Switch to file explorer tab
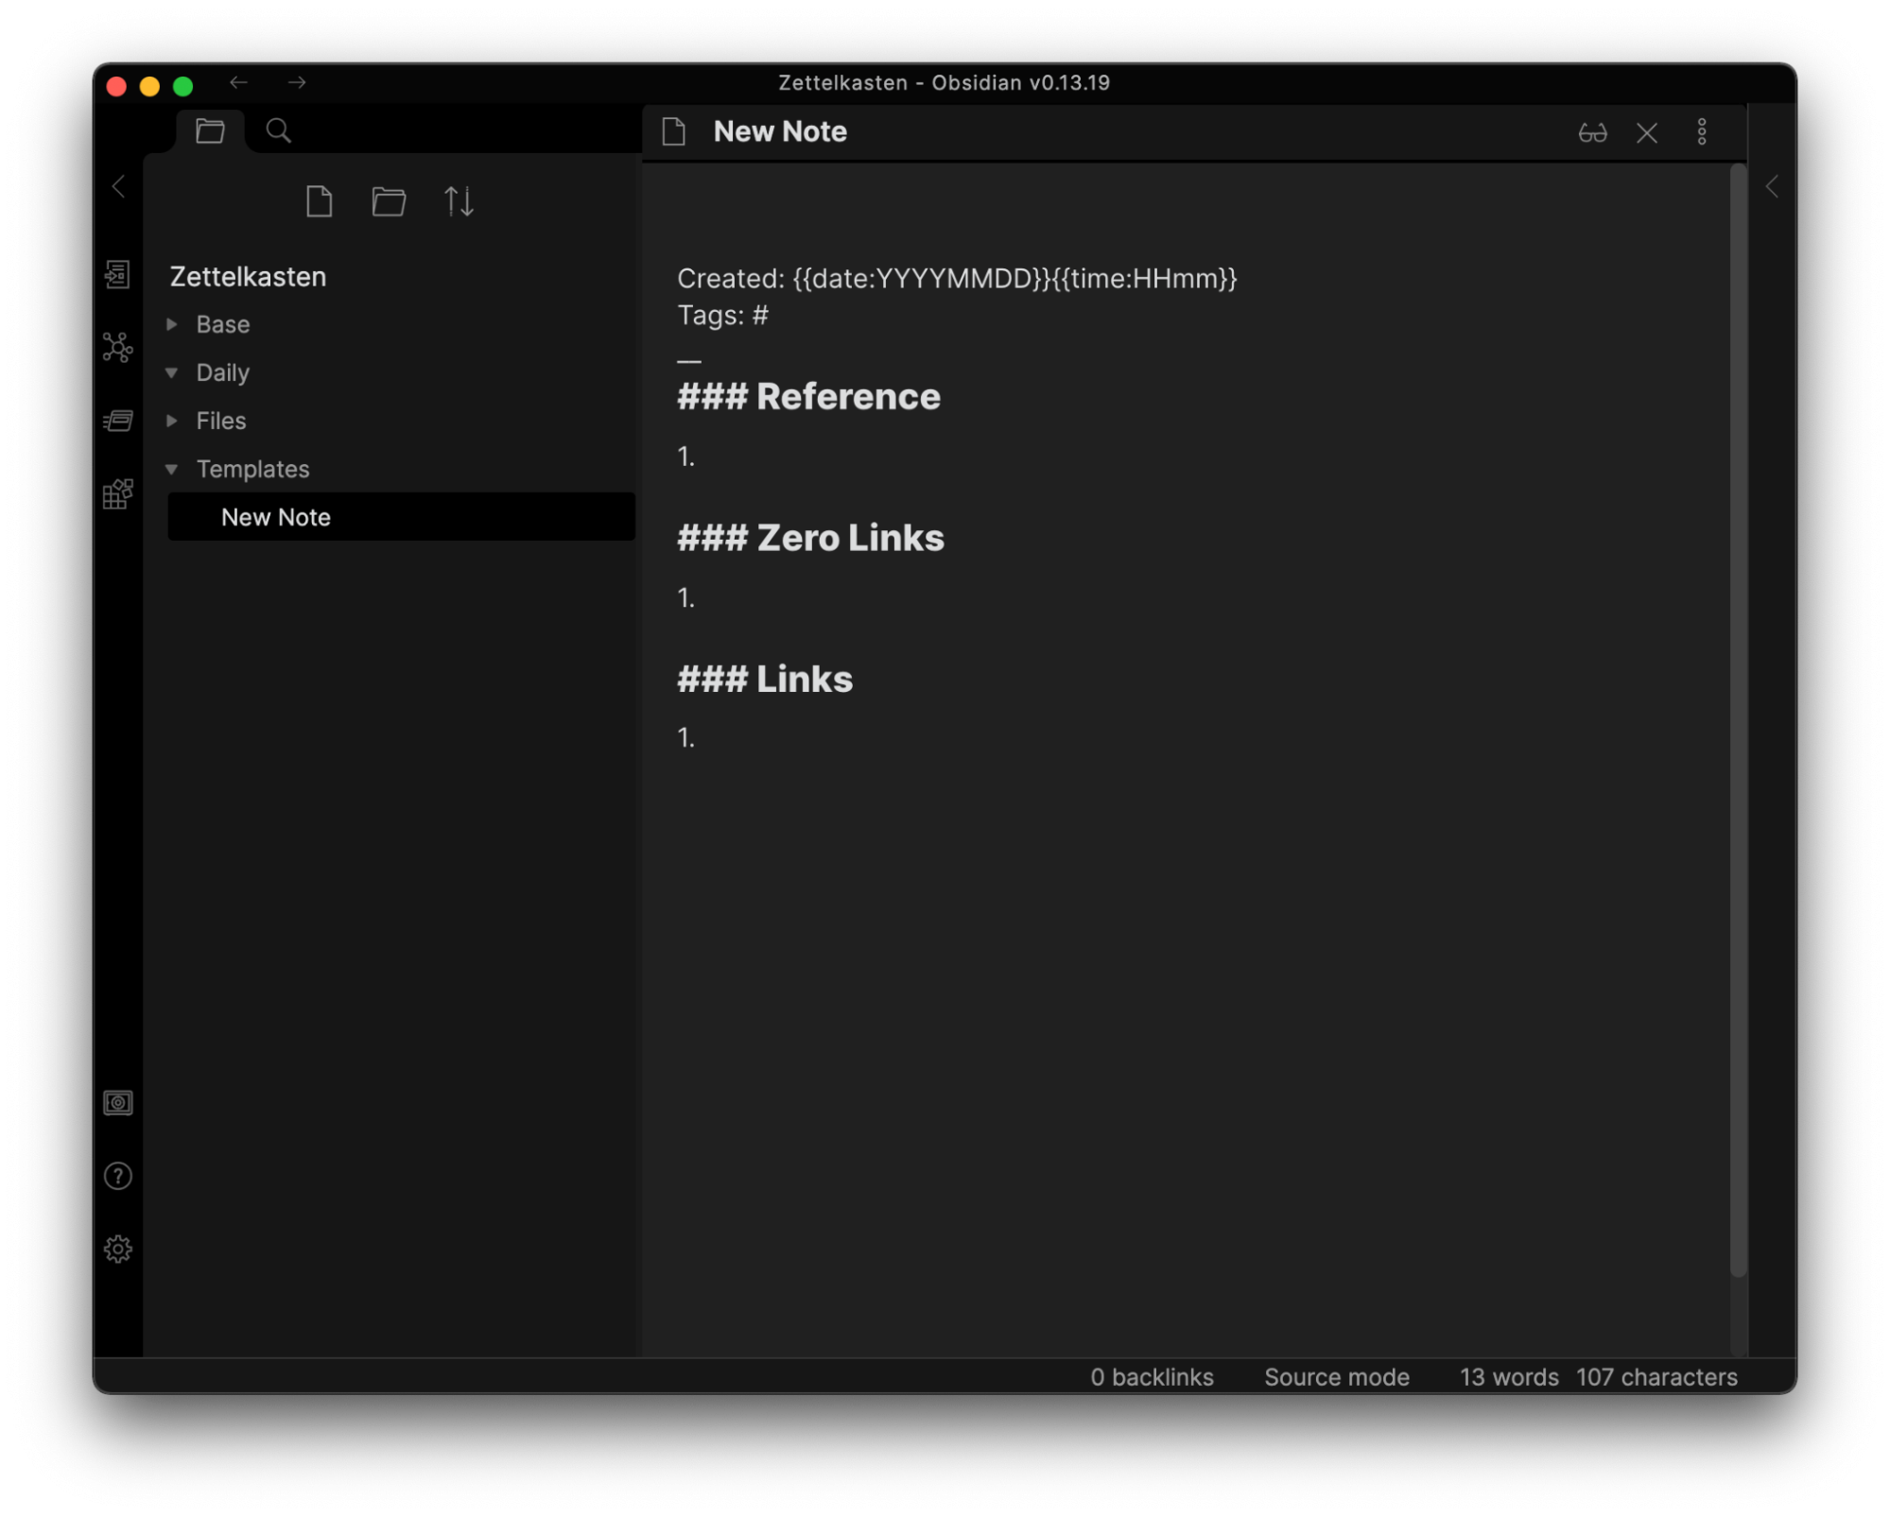This screenshot has height=1517, width=1890. [x=210, y=130]
